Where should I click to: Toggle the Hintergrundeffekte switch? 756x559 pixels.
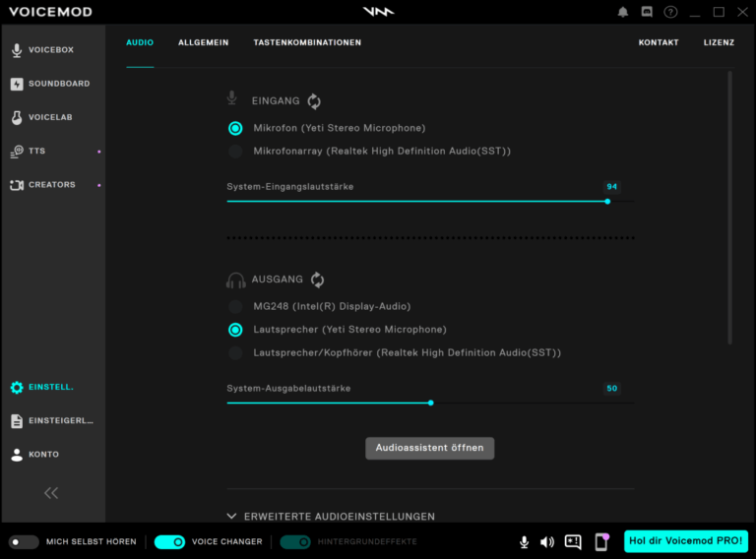point(295,542)
